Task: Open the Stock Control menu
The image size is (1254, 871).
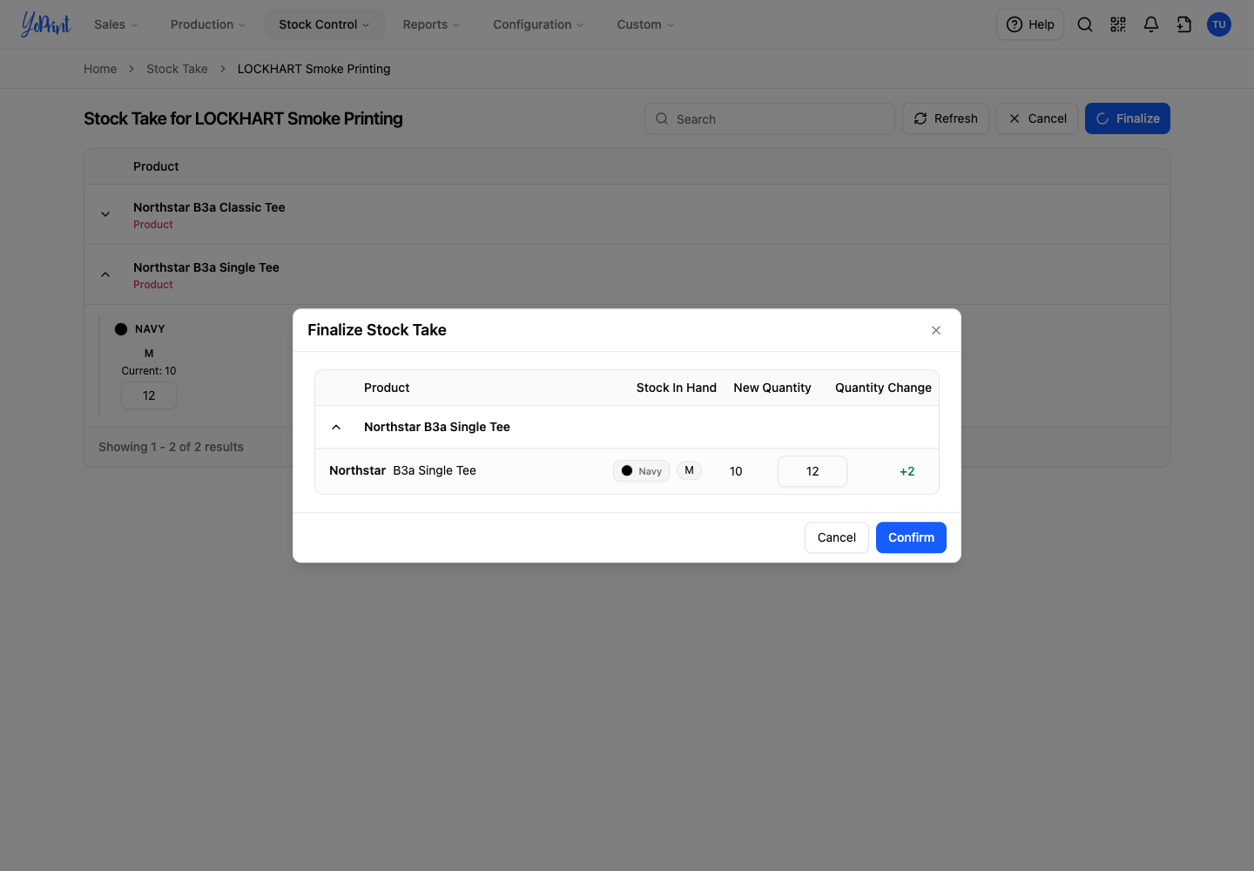Action: (324, 24)
